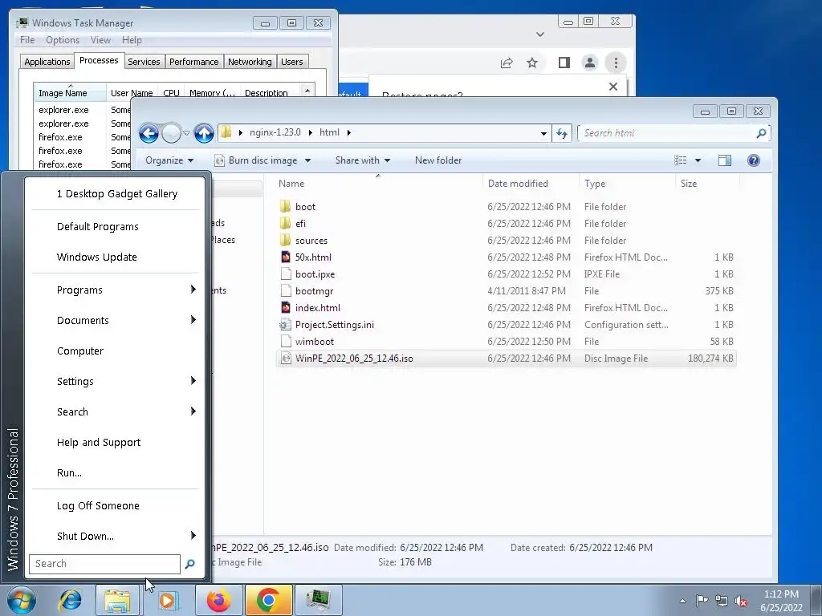
Task: Click the muted volume tray icon
Action: (741, 601)
